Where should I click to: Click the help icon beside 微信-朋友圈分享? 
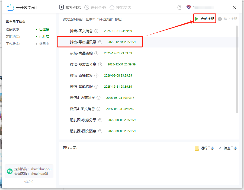(x=100, y=65)
